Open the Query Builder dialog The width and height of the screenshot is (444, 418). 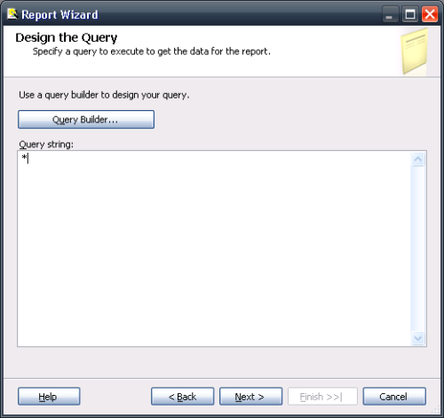point(86,120)
